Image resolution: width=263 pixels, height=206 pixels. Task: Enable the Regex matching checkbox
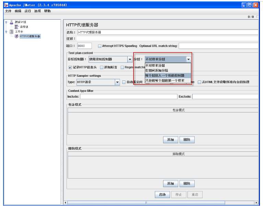click(122, 68)
